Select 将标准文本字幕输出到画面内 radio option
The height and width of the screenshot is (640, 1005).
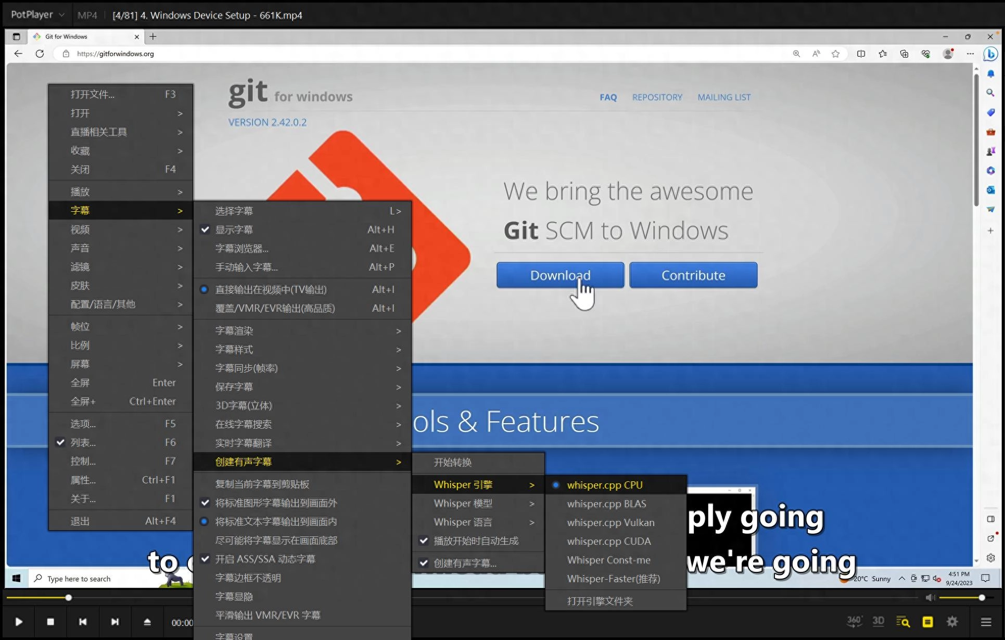[303, 521]
